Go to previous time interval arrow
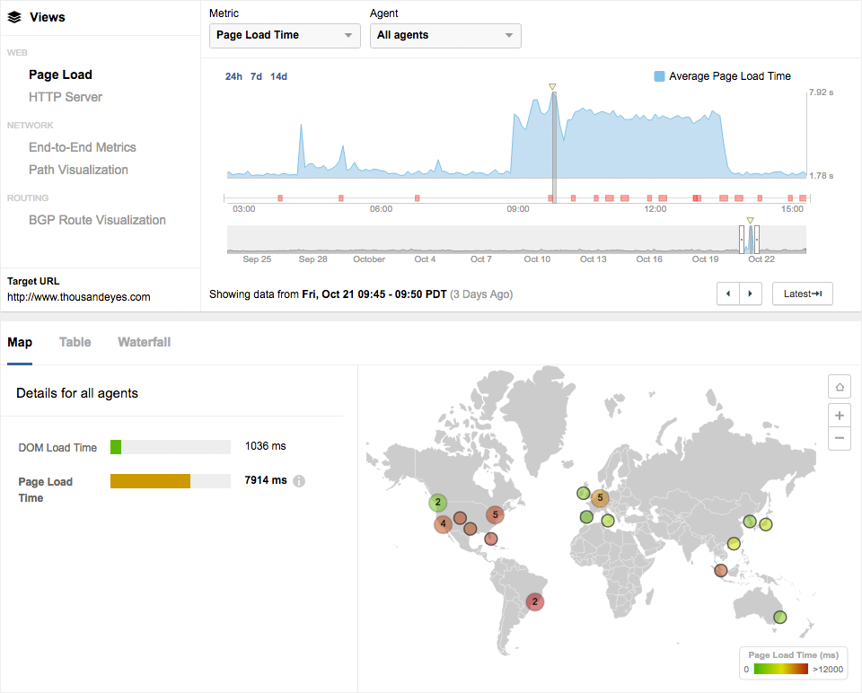Screen dimensions: 862x693 coord(728,294)
